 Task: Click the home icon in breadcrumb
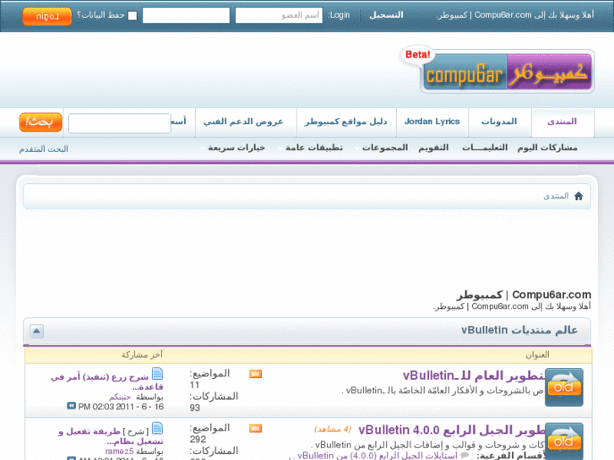579,196
